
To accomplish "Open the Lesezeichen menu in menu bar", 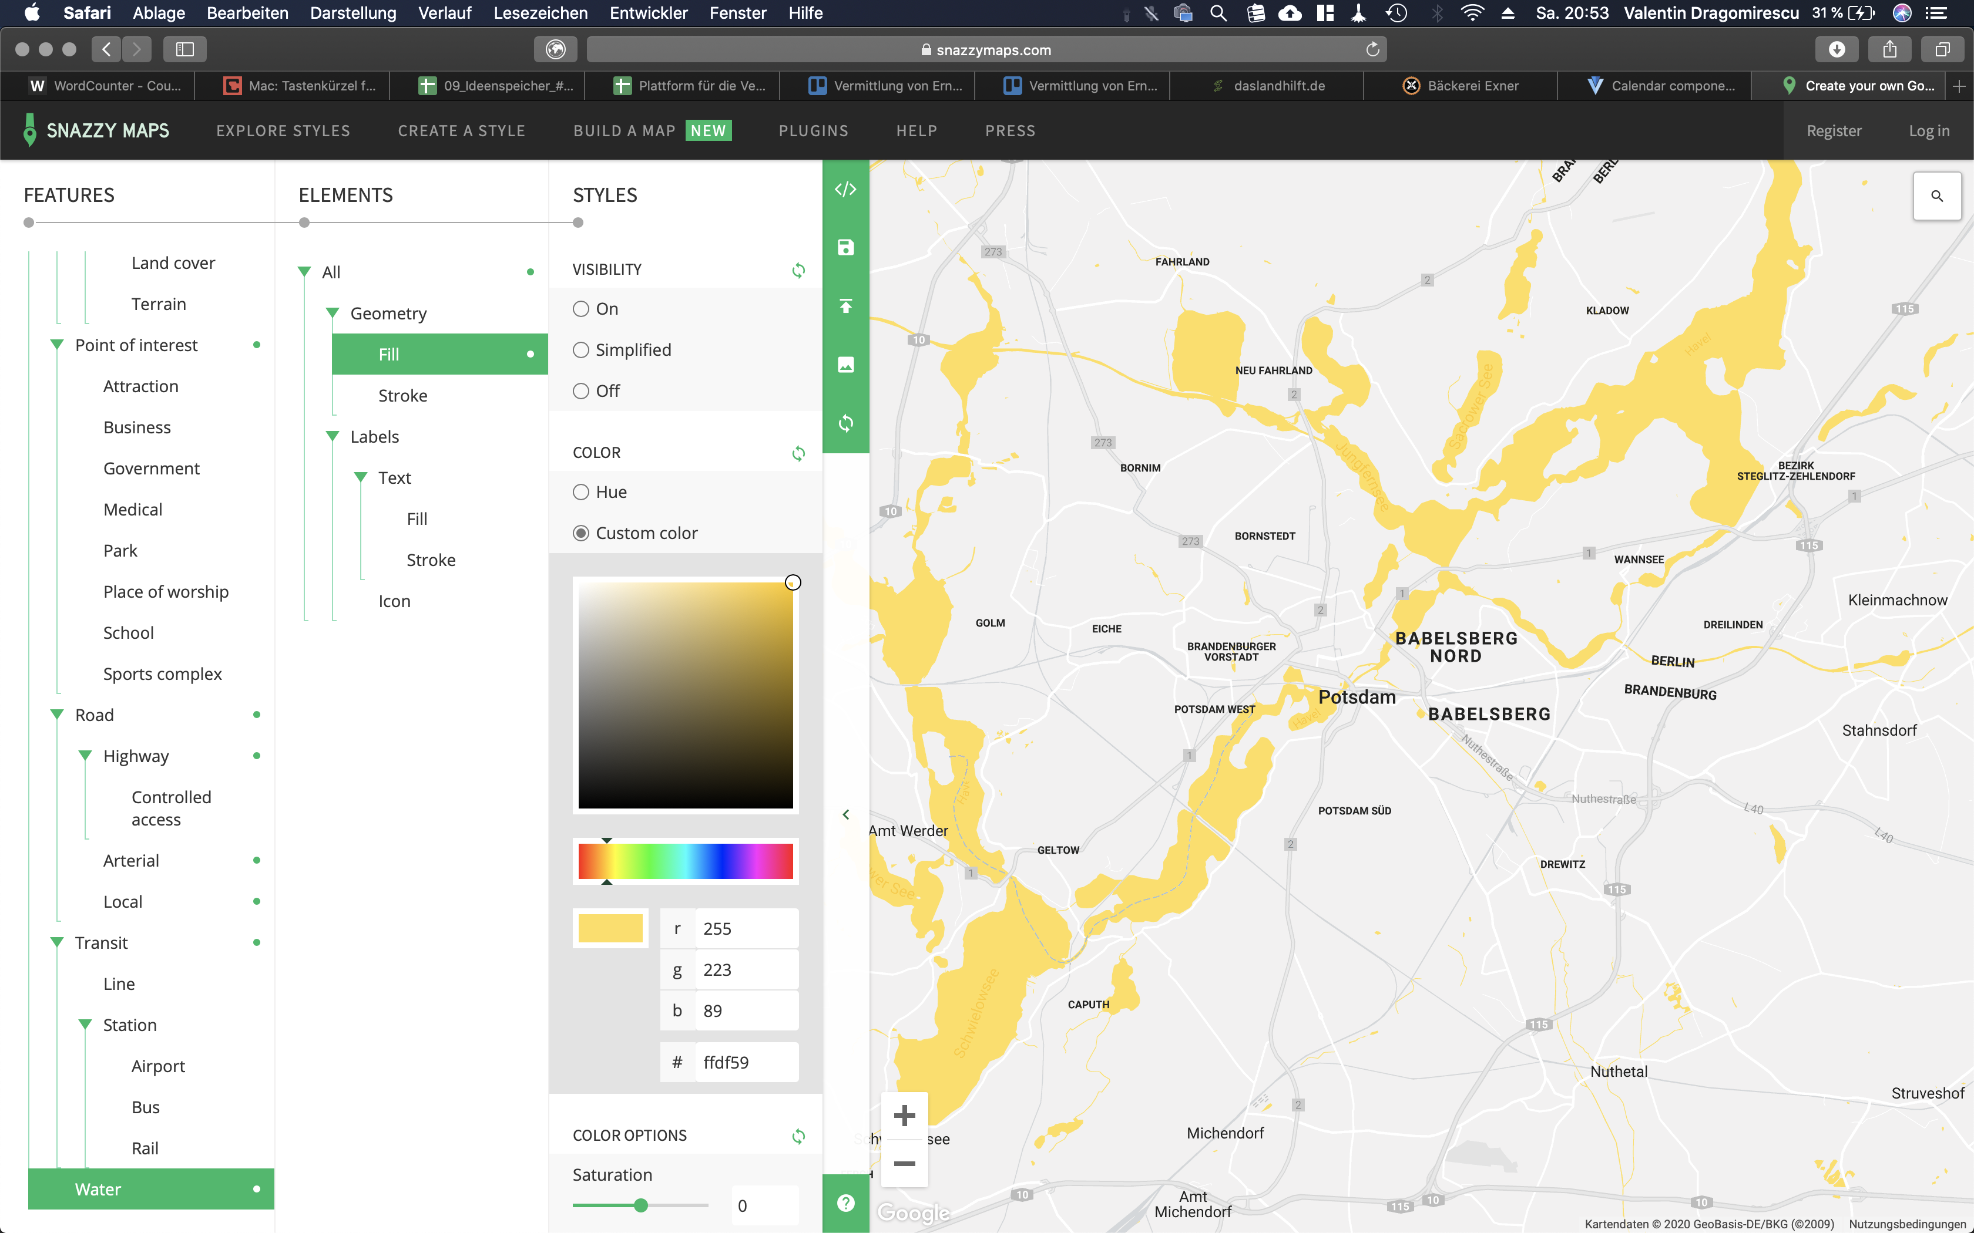I will (x=540, y=13).
